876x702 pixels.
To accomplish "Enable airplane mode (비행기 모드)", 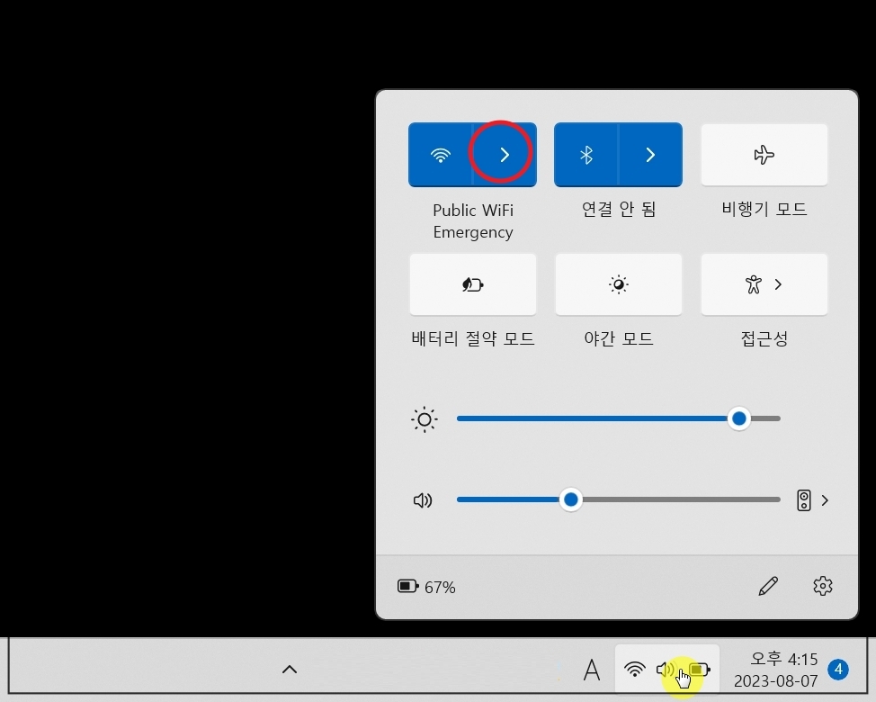I will click(x=764, y=155).
